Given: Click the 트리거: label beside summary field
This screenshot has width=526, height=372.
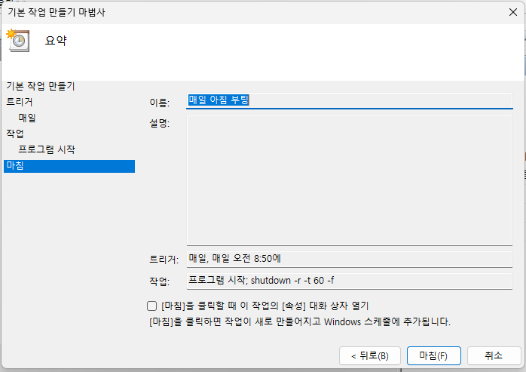Looking at the screenshot, I should point(164,260).
